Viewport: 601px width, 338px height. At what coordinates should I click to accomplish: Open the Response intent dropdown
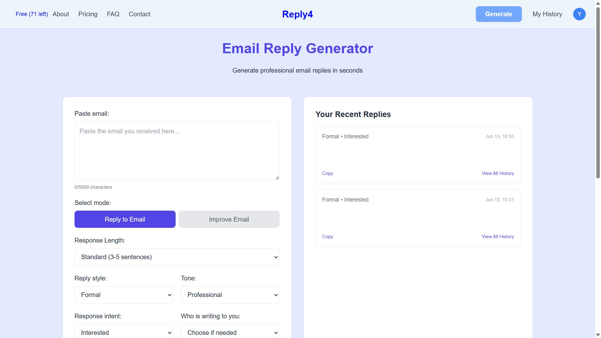coord(124,332)
